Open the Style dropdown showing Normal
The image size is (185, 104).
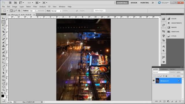point(56,11)
